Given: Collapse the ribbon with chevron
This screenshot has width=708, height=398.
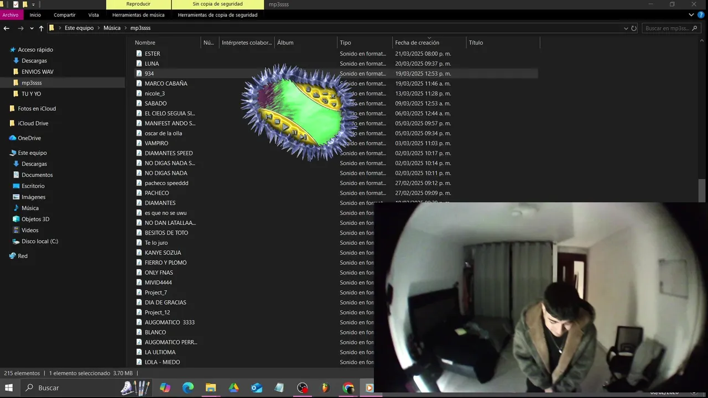Looking at the screenshot, I should pos(691,15).
